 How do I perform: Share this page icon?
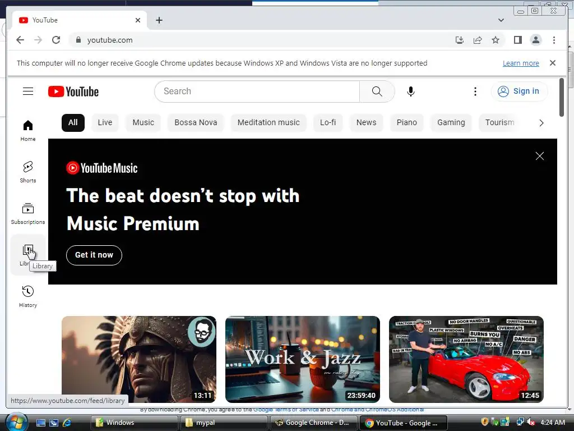pos(478,40)
